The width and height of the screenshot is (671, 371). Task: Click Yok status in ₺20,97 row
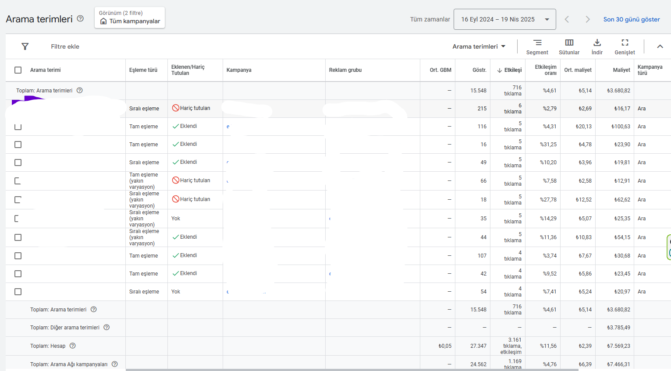[x=176, y=292]
